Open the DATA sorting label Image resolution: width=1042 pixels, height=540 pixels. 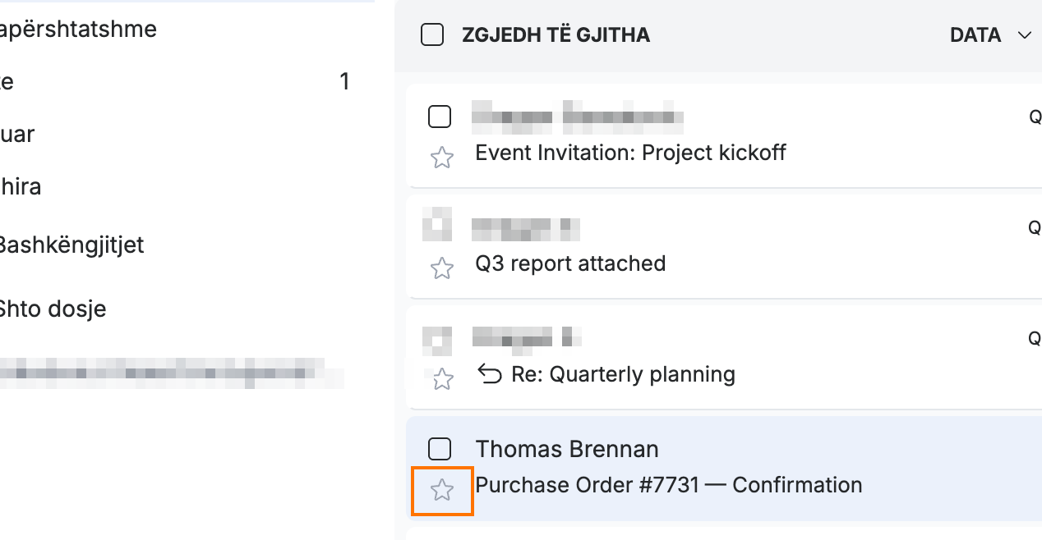point(975,35)
